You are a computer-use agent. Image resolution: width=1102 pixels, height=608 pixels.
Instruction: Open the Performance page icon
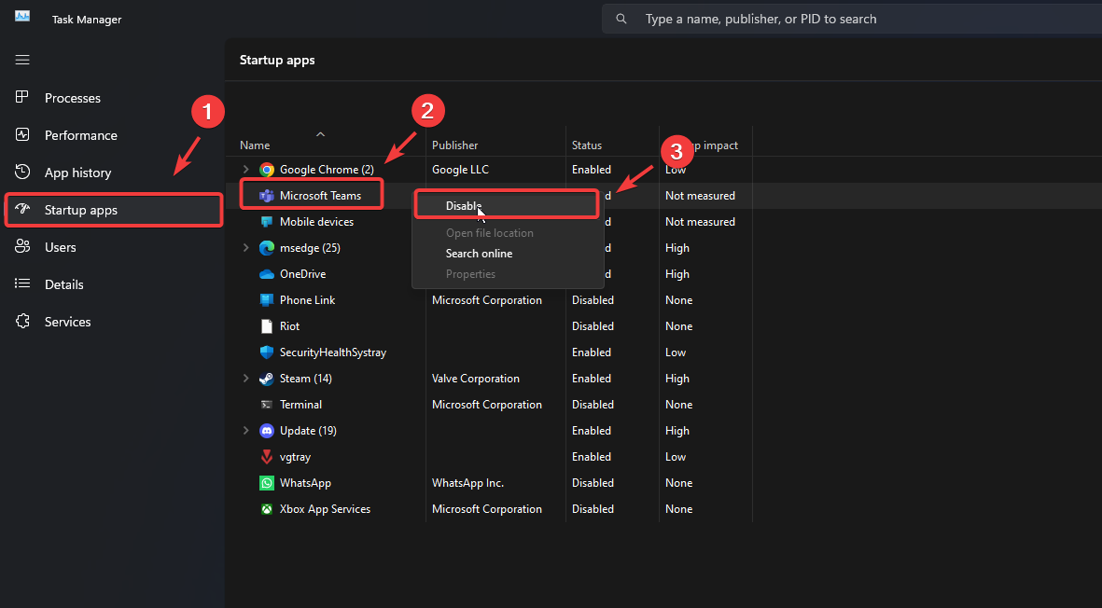(x=23, y=135)
